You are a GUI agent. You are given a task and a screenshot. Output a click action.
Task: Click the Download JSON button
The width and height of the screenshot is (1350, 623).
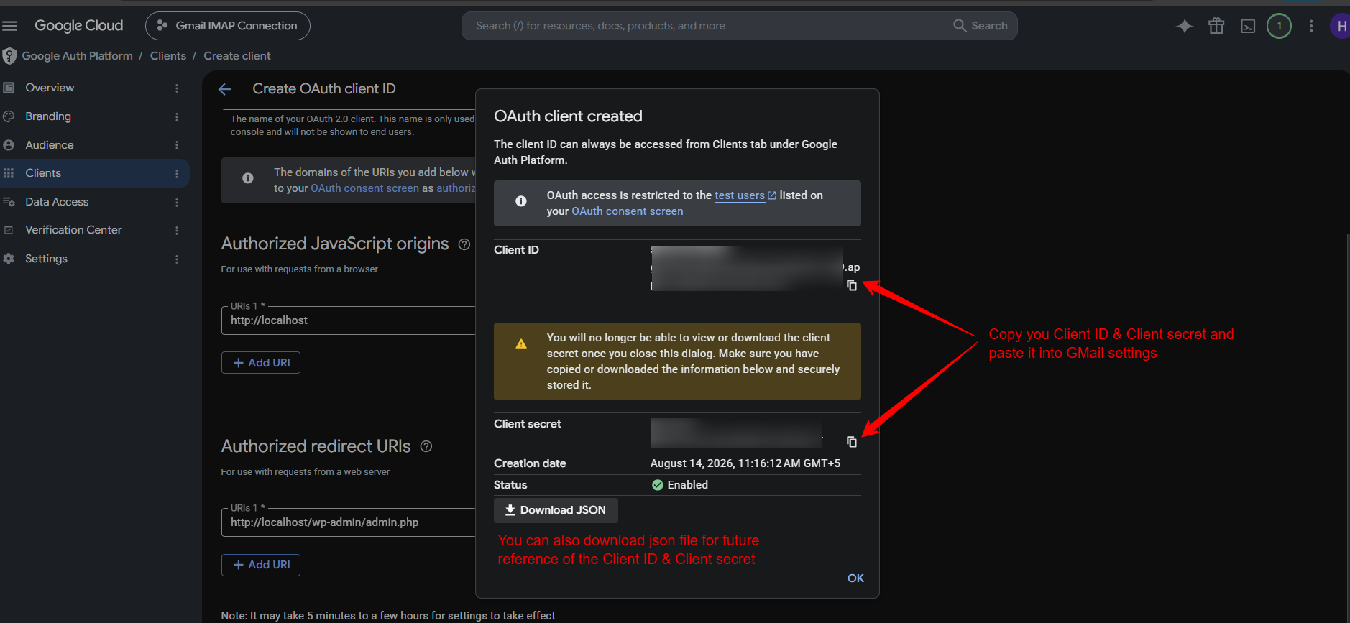[556, 510]
